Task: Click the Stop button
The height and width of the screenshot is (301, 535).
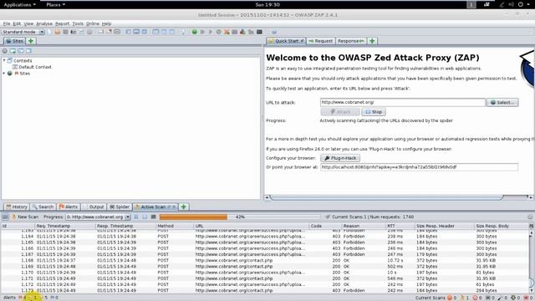Action: (374, 112)
